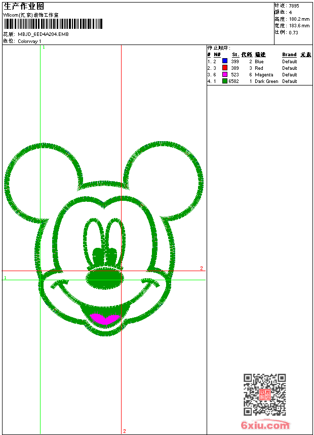This screenshot has height=435, width=314.
Task: Select the red thread color swatch
Action: (x=225, y=68)
